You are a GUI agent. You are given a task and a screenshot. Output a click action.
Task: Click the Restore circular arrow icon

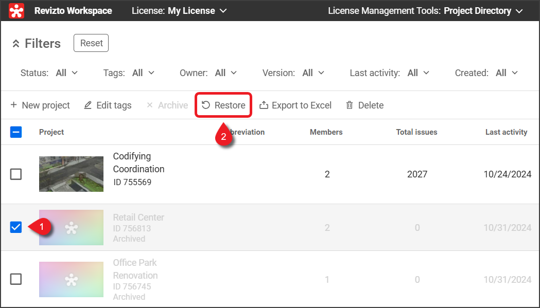pos(206,105)
